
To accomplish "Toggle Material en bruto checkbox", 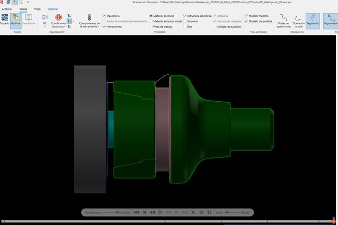I will [151, 16].
